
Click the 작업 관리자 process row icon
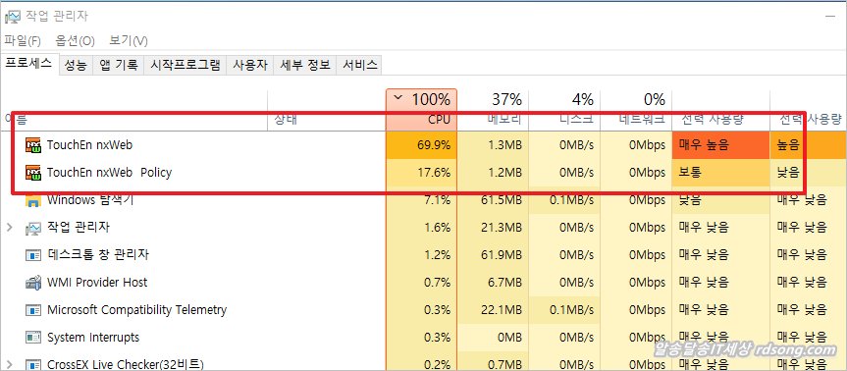[33, 228]
